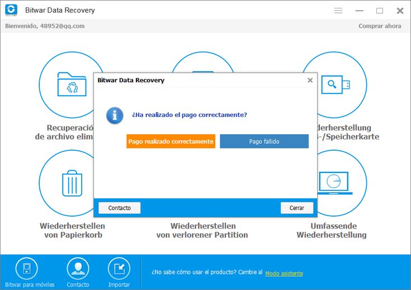Close the main Bitwar window

coord(400,11)
